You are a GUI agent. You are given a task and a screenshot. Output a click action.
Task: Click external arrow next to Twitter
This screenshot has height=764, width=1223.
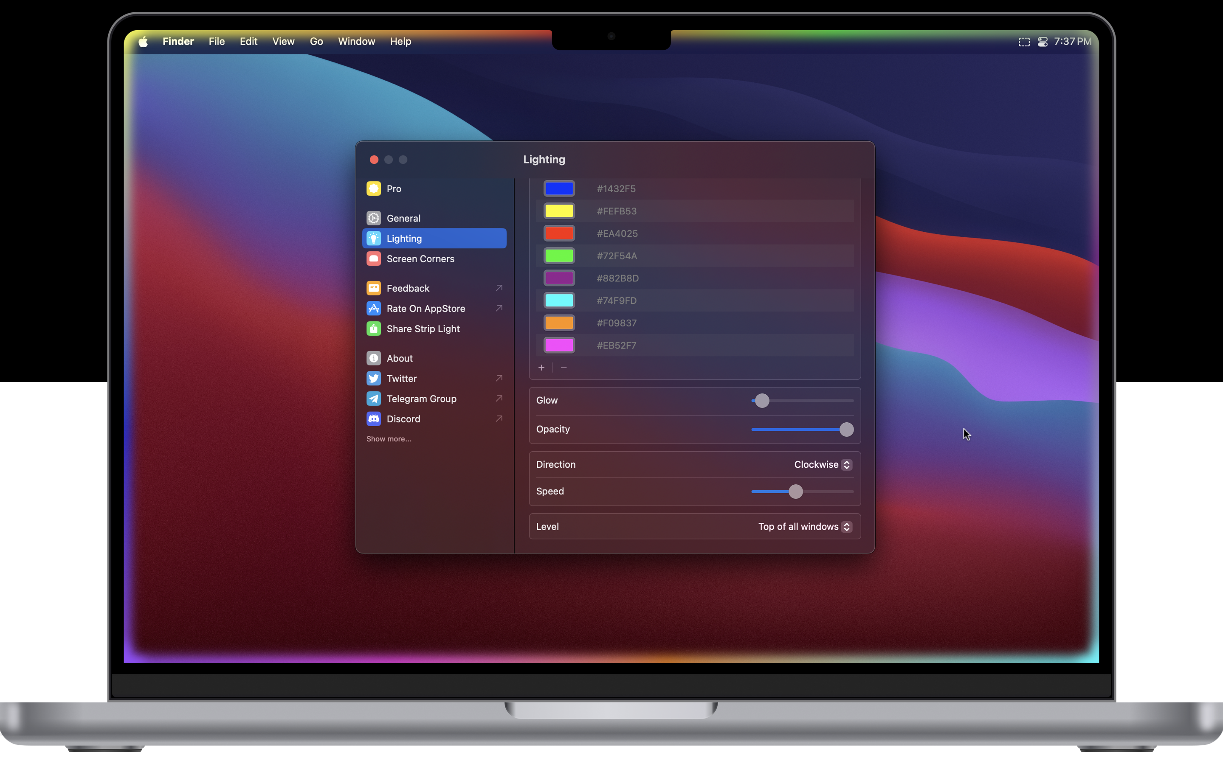(499, 379)
